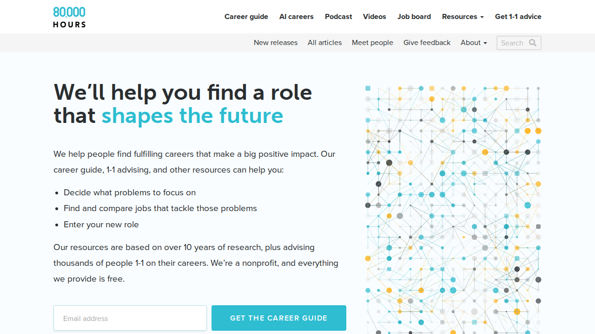Click the network graph illustration
This screenshot has width=595, height=334.
click(453, 209)
